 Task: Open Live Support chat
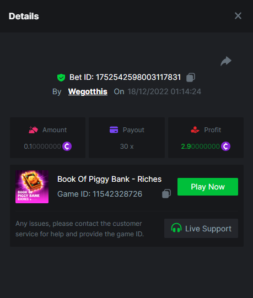pyautogui.click(x=201, y=228)
